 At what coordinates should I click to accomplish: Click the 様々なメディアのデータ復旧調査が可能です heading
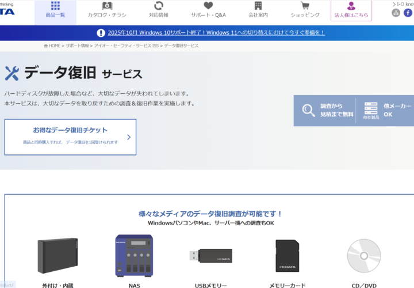point(210,214)
